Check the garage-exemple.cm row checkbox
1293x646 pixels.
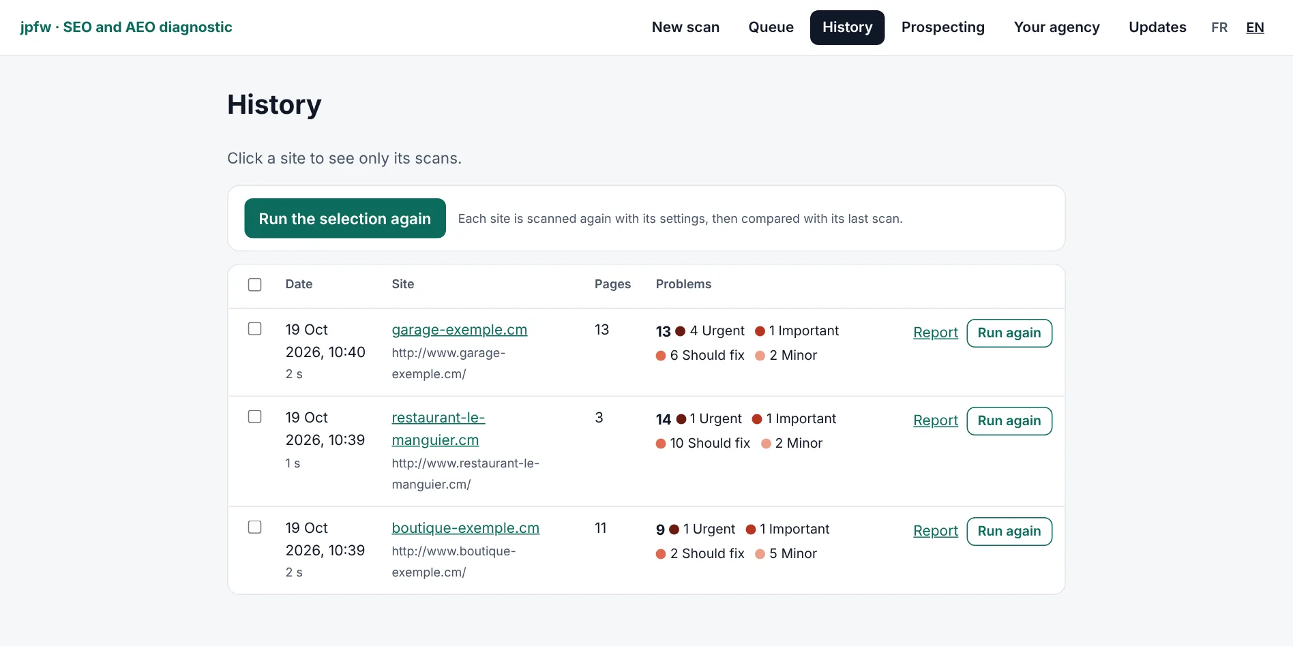[x=254, y=328]
